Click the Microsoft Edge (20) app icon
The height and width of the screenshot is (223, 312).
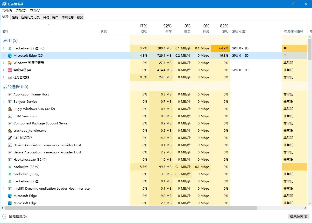(10, 56)
